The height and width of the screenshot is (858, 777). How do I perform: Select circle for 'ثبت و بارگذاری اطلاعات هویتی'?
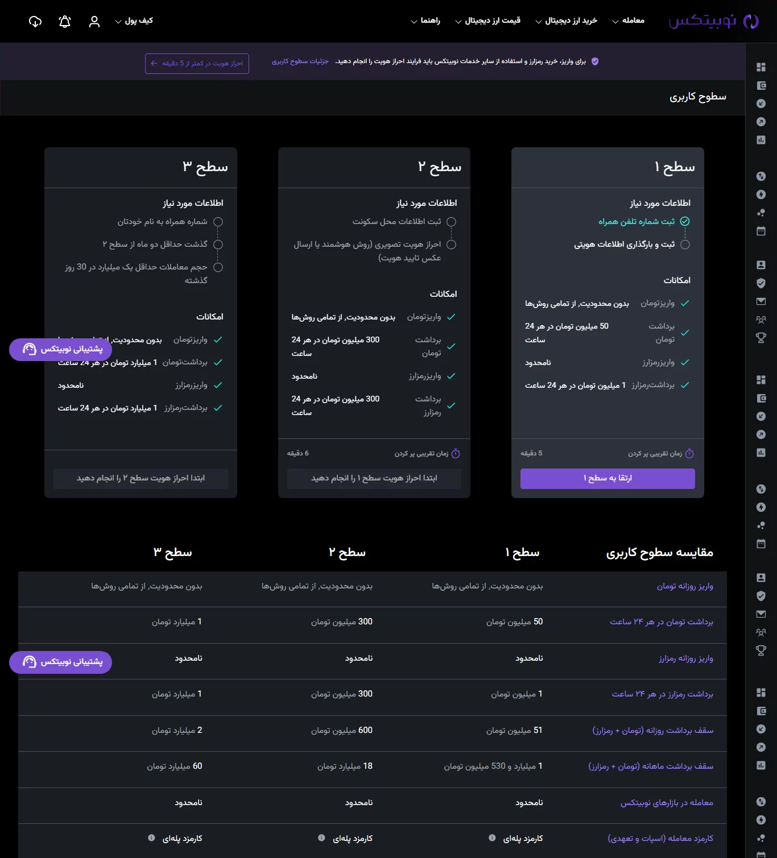click(x=685, y=244)
